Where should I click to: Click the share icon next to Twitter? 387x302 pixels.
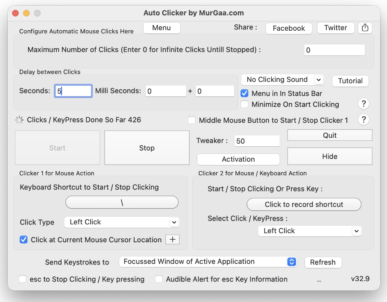(x=365, y=28)
